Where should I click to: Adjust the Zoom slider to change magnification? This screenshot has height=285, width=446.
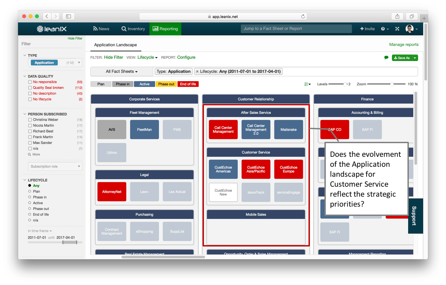(x=392, y=84)
